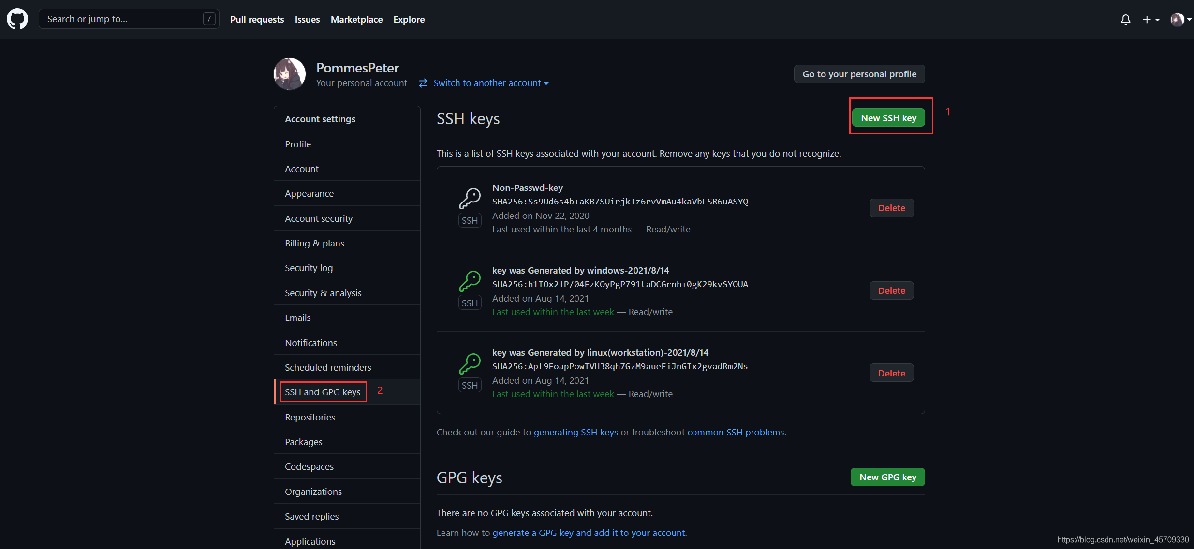Click the green key icon for linux workstation key
Viewport: 1194px width, 549px height.
pyautogui.click(x=470, y=363)
